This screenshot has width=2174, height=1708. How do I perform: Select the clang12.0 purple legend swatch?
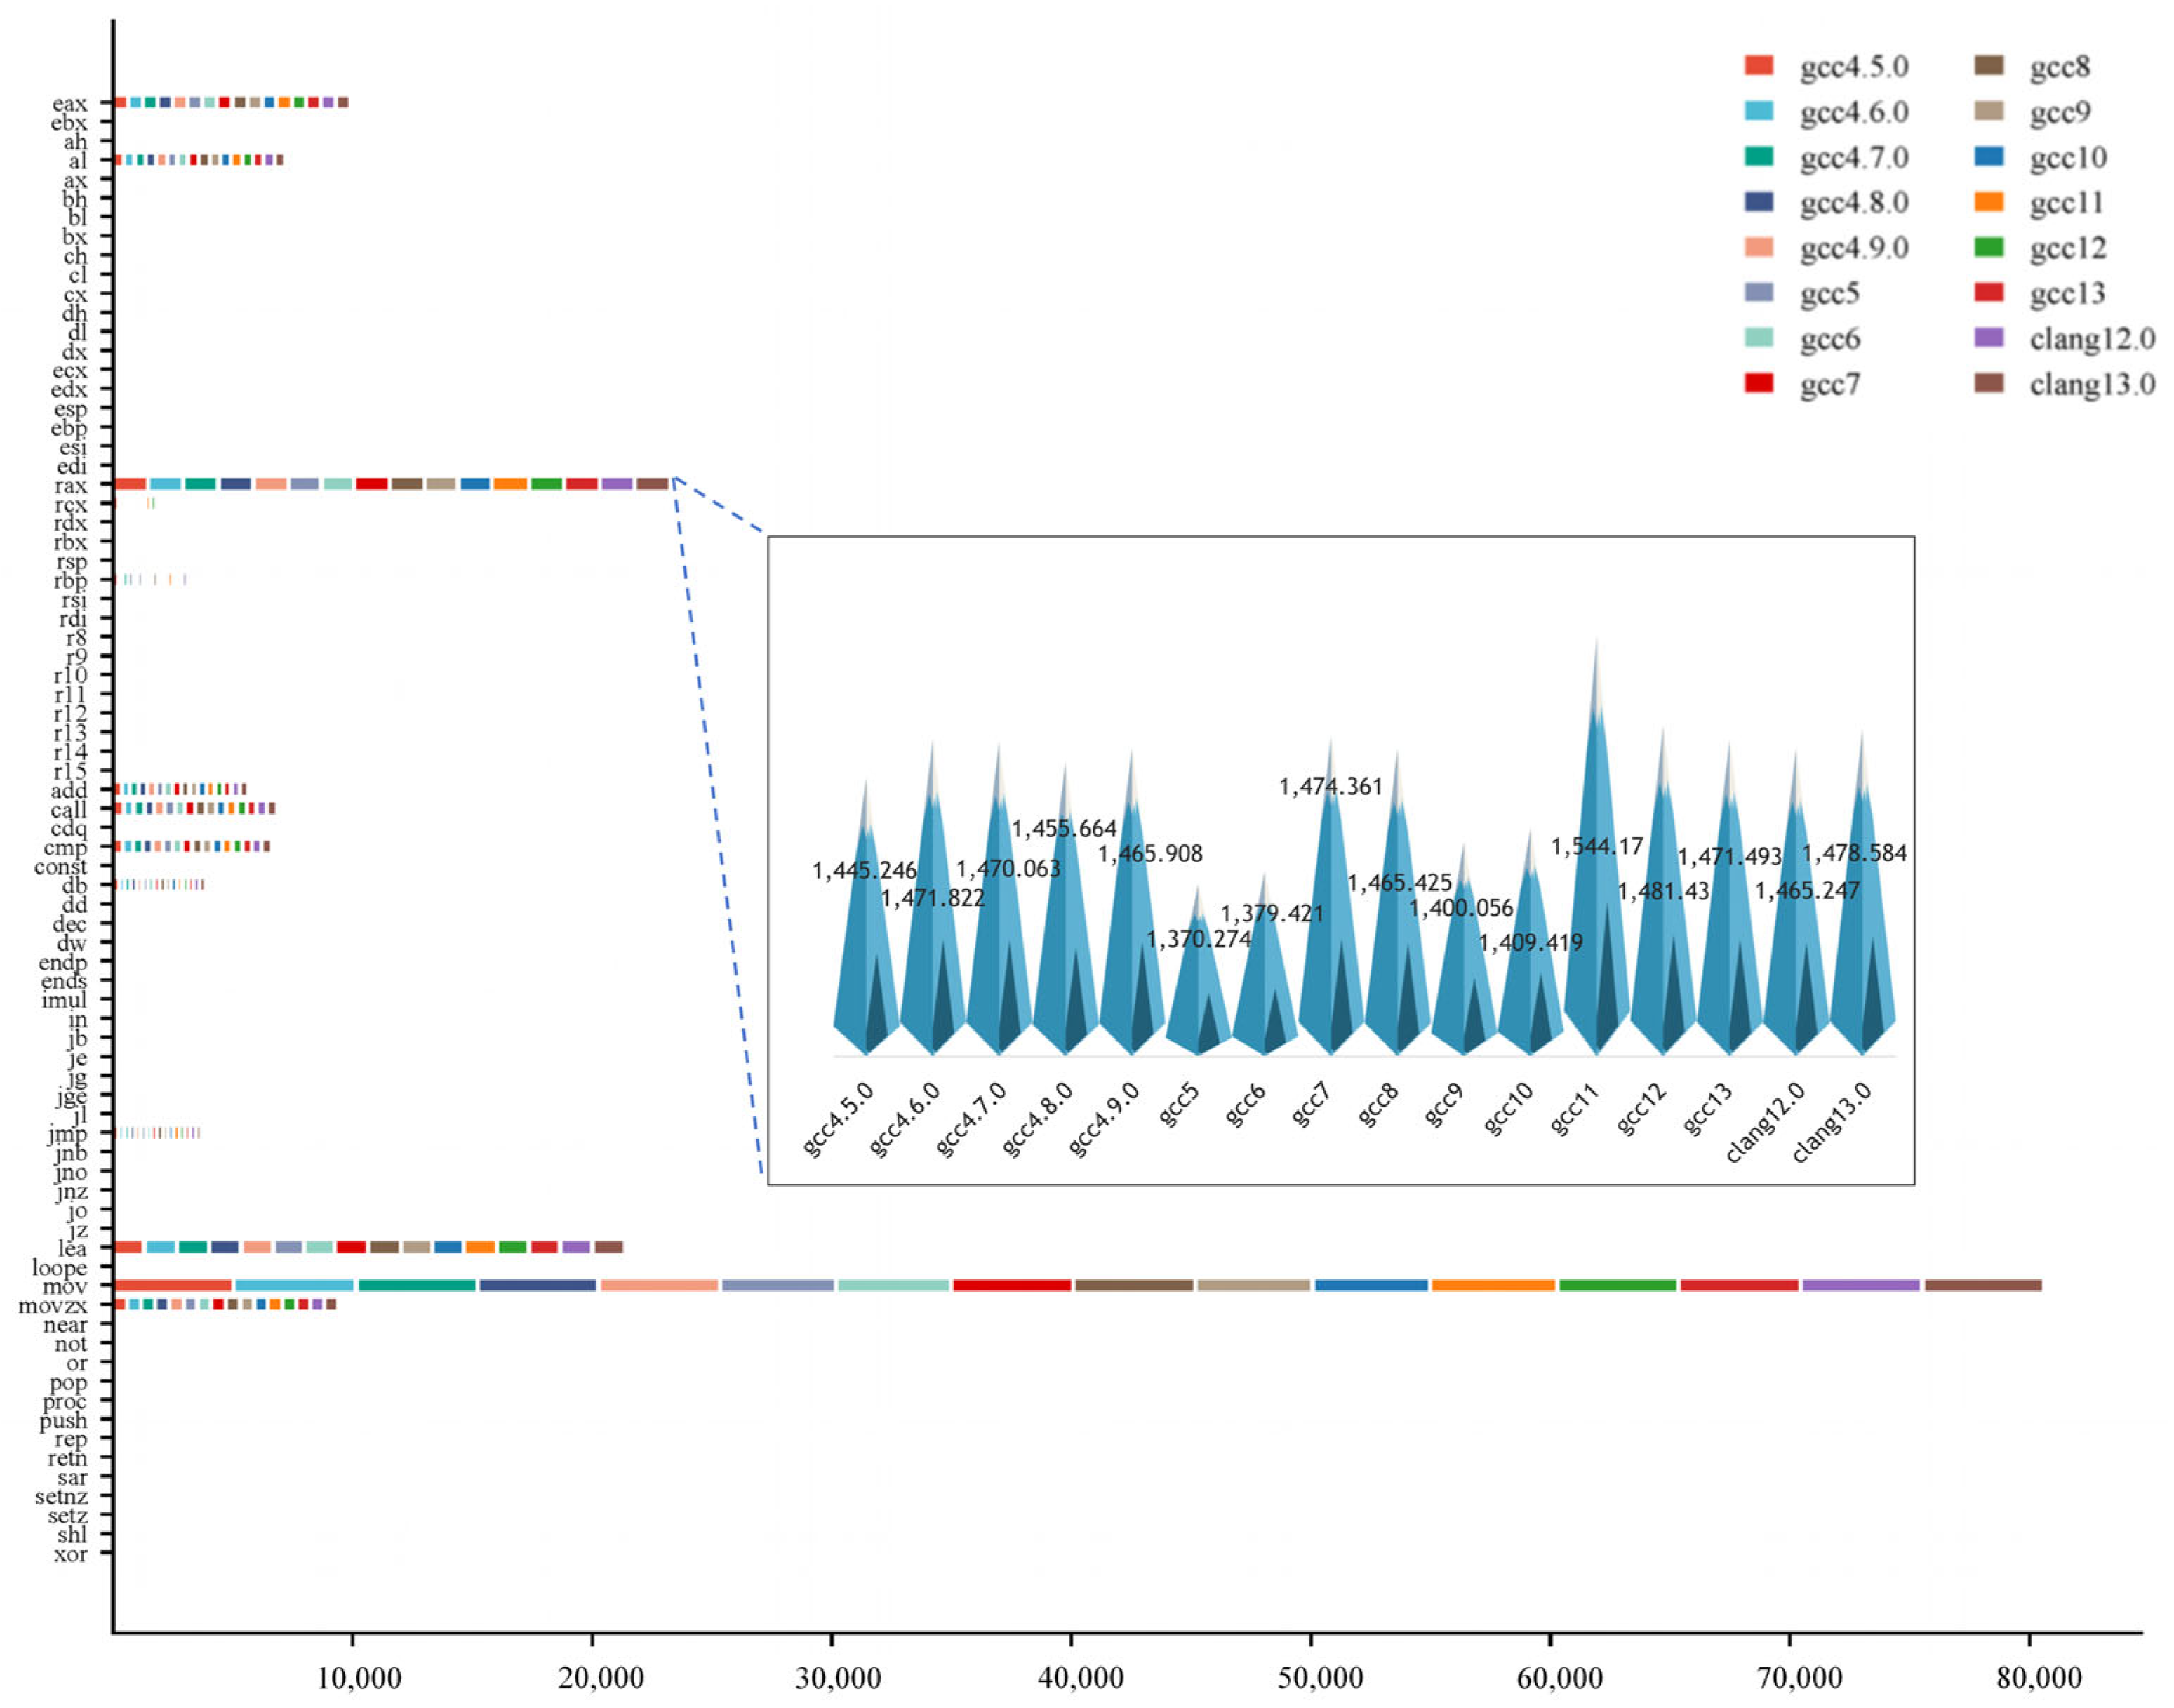1989,338
